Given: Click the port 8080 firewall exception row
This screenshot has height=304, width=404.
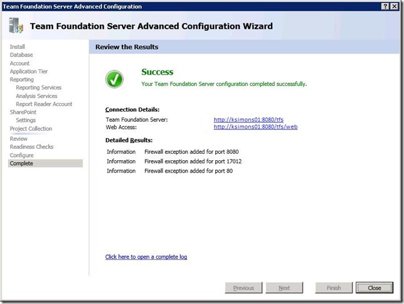Looking at the screenshot, I should 173,152.
